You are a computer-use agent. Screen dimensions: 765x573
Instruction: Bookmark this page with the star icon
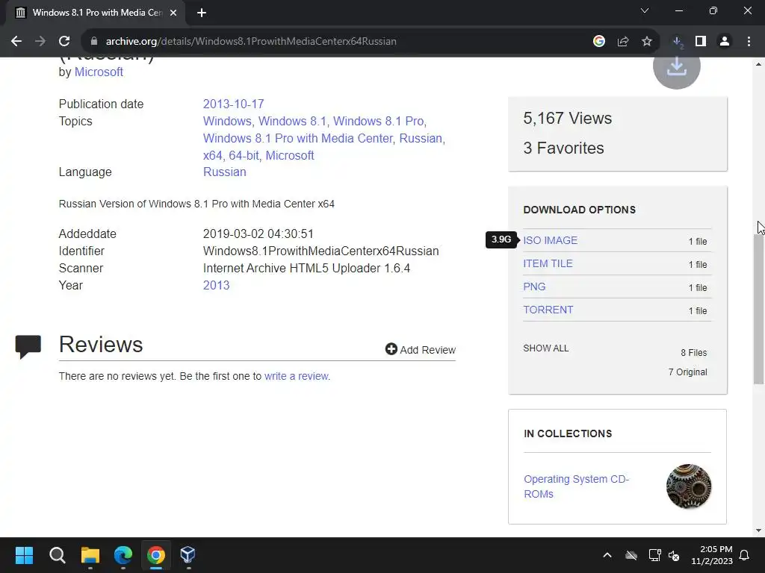(647, 42)
